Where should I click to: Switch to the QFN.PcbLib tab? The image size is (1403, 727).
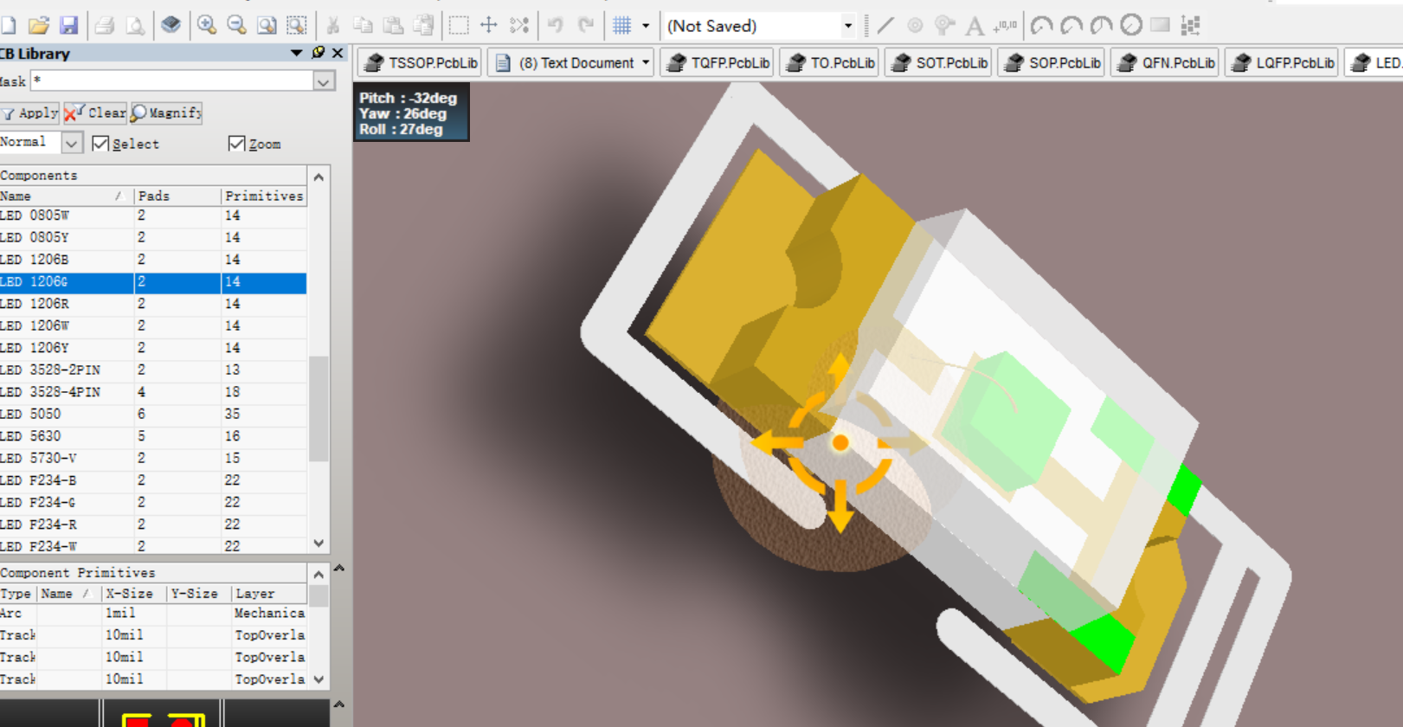[1166, 62]
